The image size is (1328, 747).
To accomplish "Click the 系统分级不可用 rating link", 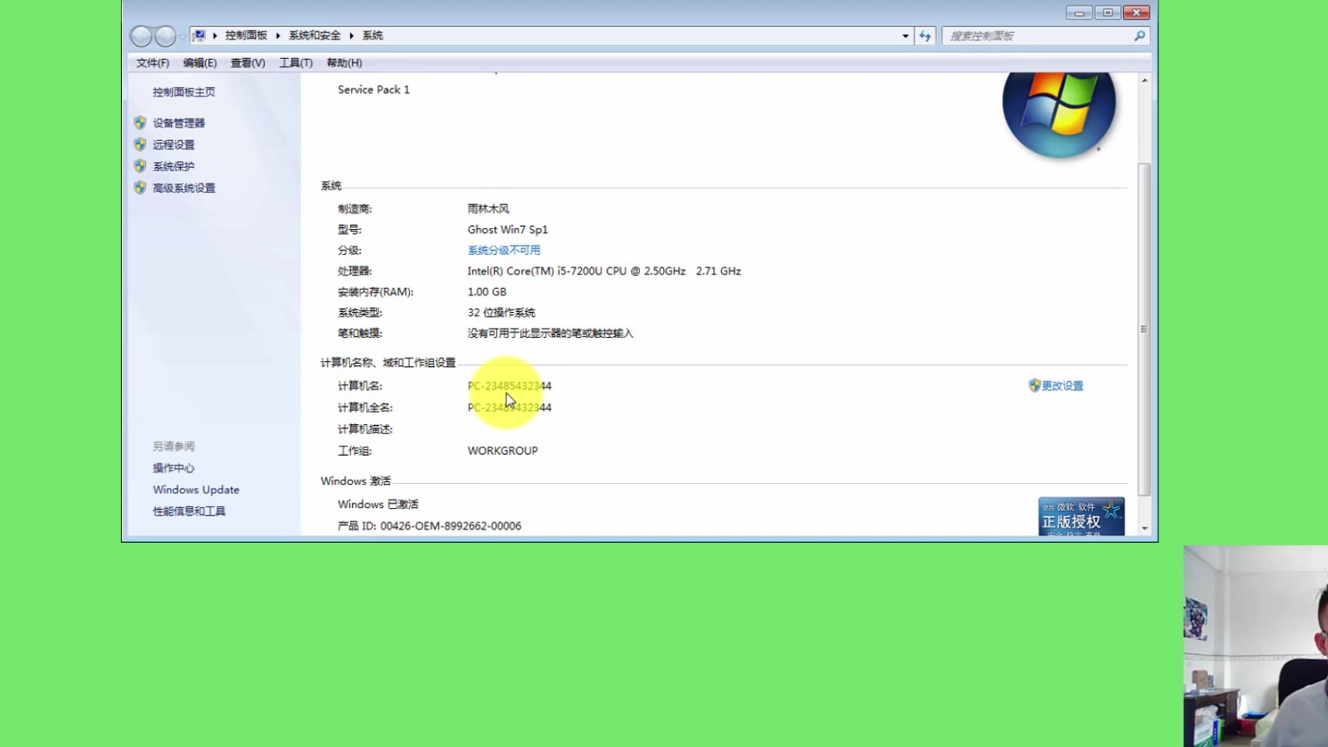I will [x=504, y=250].
